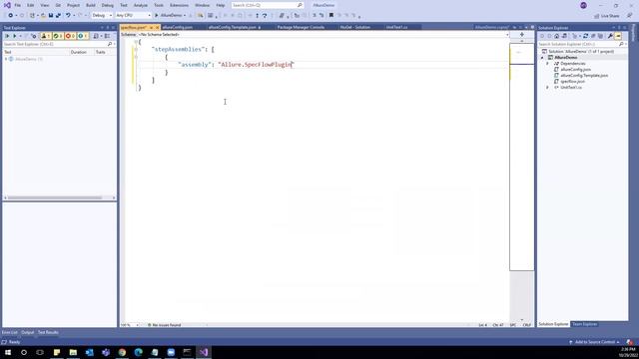Screen dimensions: 639x359
Task: Open specflow.json in Solution Explorer
Action: (572, 82)
